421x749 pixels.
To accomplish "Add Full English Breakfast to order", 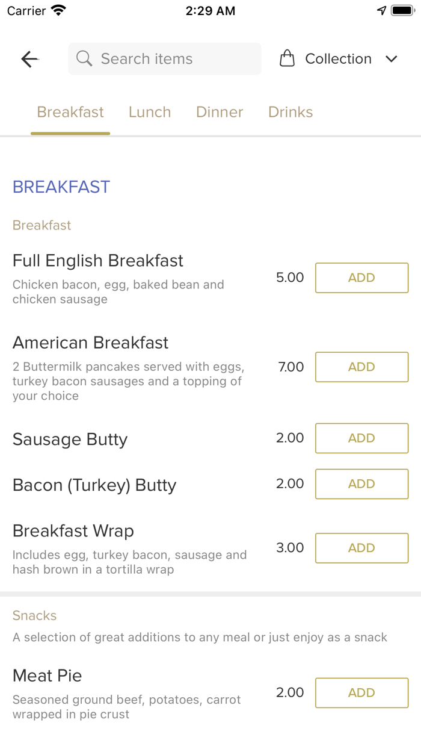I will [361, 278].
